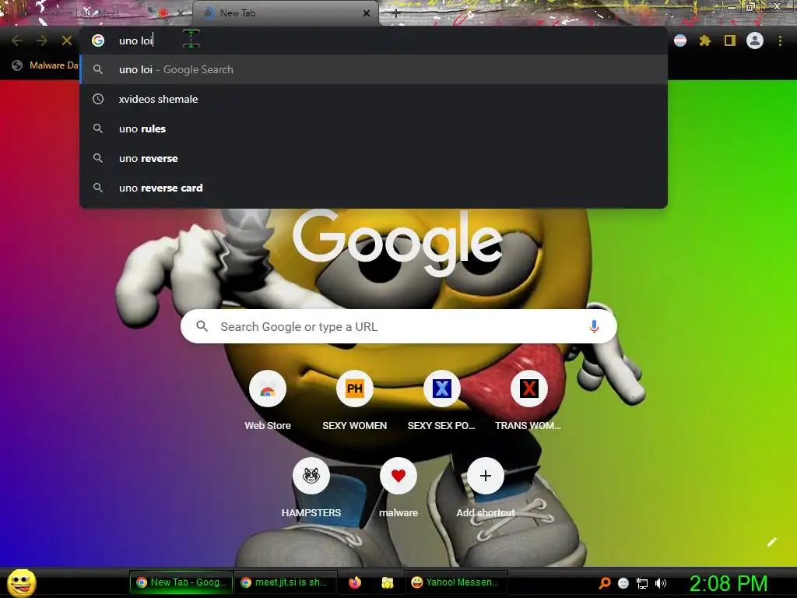This screenshot has height=598, width=797.
Task: Open the network tray icon
Action: [642, 583]
